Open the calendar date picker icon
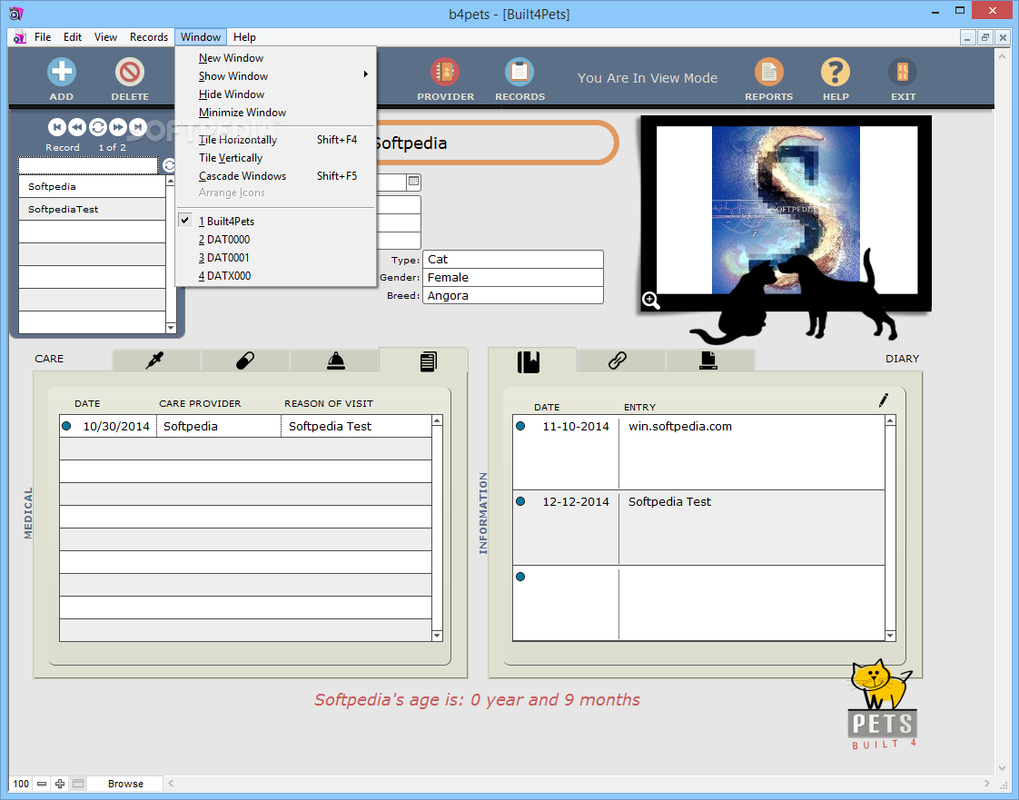 [x=413, y=182]
